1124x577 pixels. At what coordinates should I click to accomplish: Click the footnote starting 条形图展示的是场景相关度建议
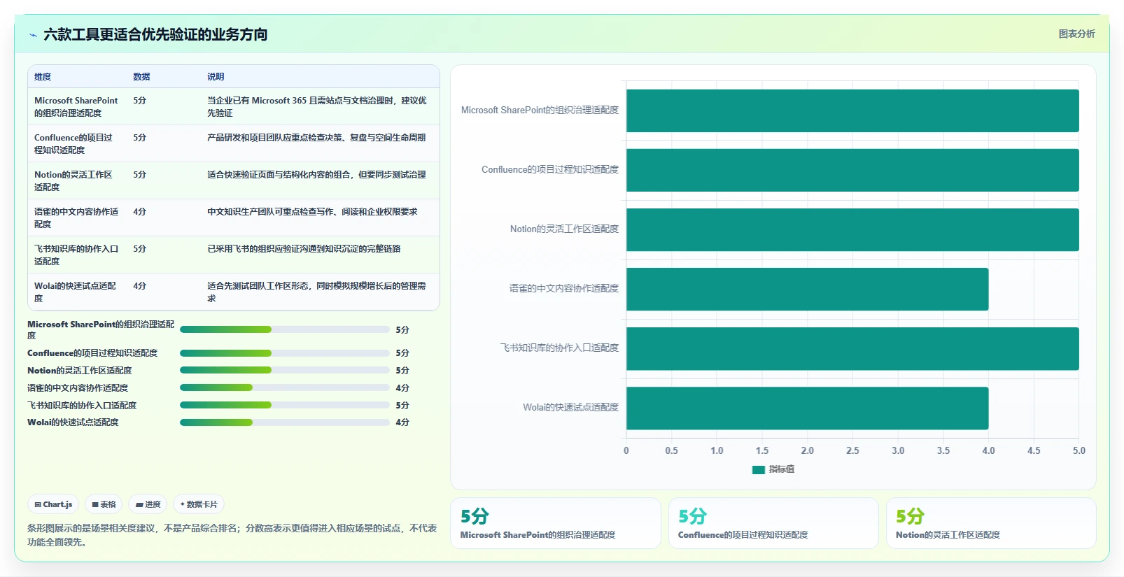(232, 535)
